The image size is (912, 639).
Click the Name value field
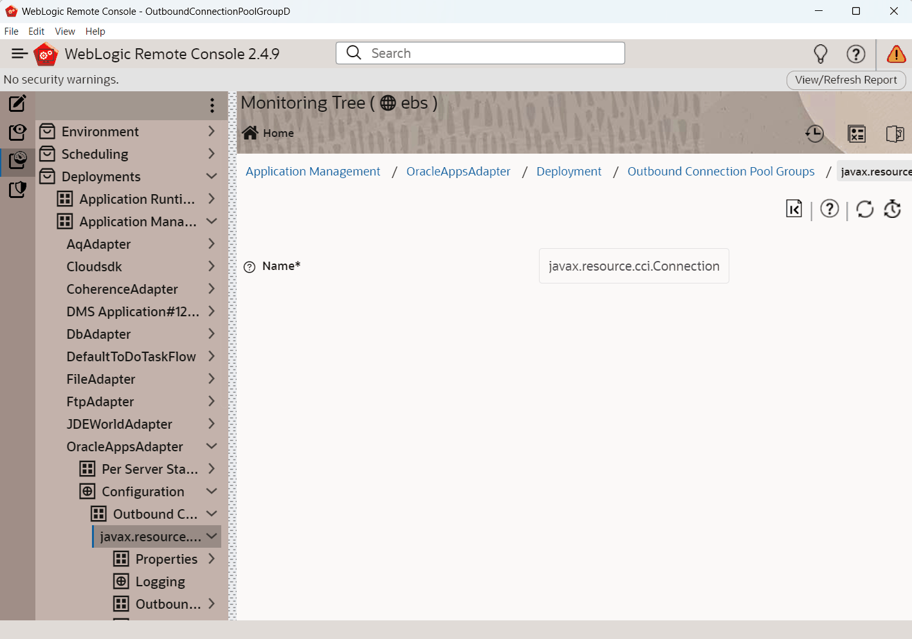(x=634, y=266)
